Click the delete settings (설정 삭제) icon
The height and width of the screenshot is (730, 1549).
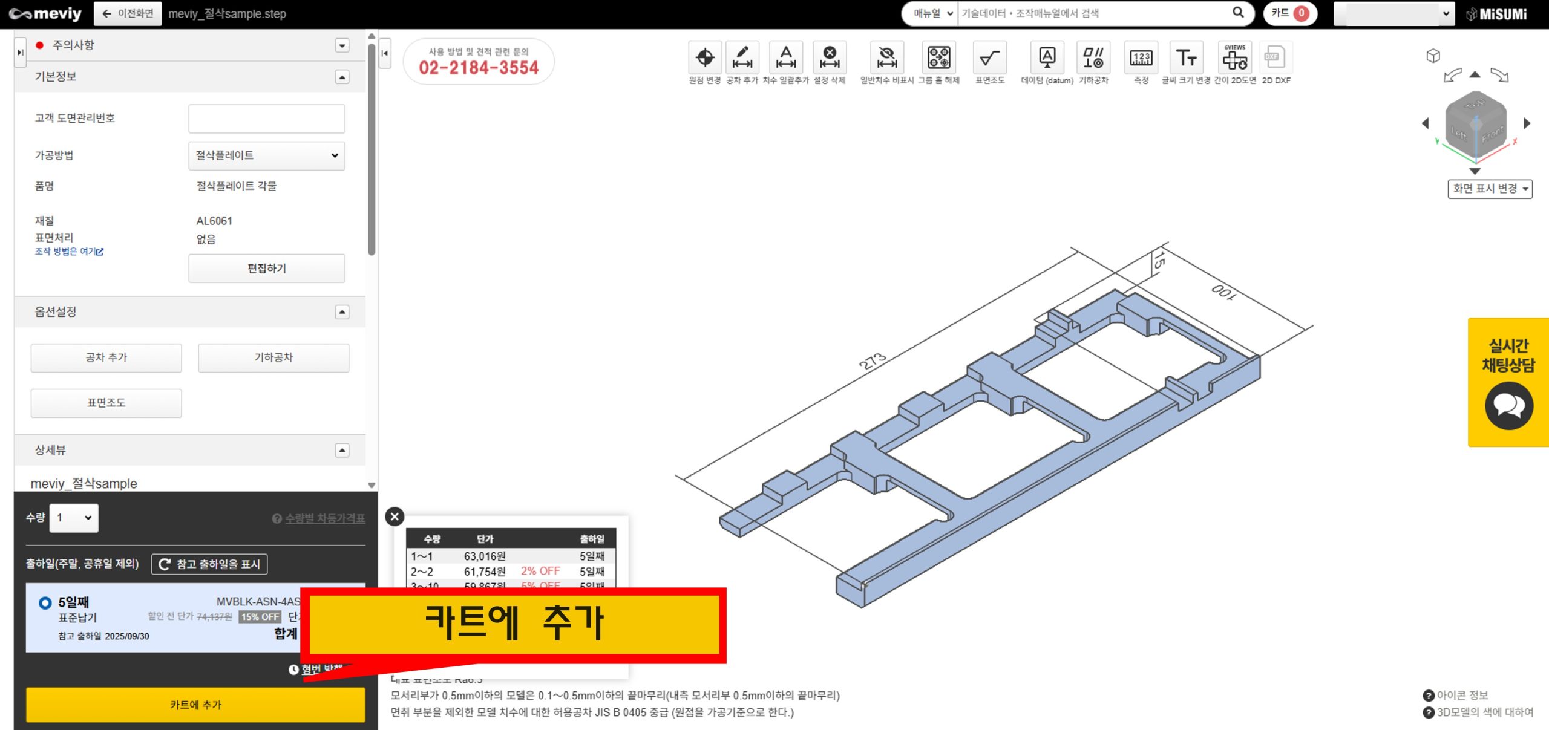click(829, 58)
